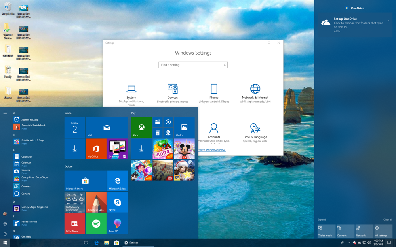Open Skype from the Start menu tile
The height and width of the screenshot is (247, 396).
(117, 202)
